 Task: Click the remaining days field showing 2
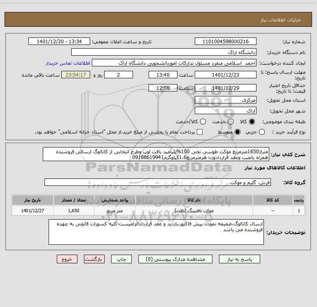tap(119, 75)
